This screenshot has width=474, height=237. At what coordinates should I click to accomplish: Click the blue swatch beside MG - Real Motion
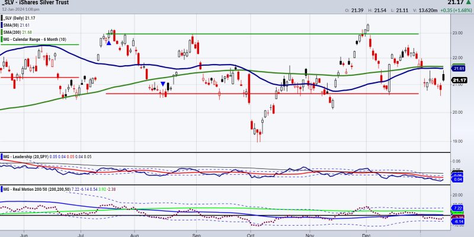point(1,189)
